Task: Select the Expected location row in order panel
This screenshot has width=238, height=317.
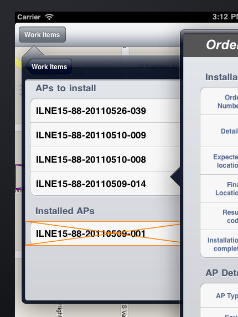Action: point(219,161)
